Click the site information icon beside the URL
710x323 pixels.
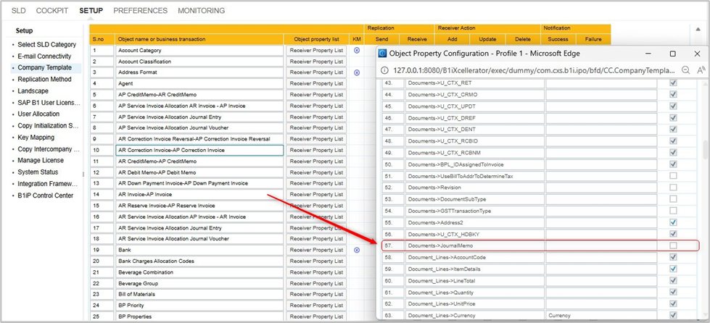pos(385,70)
